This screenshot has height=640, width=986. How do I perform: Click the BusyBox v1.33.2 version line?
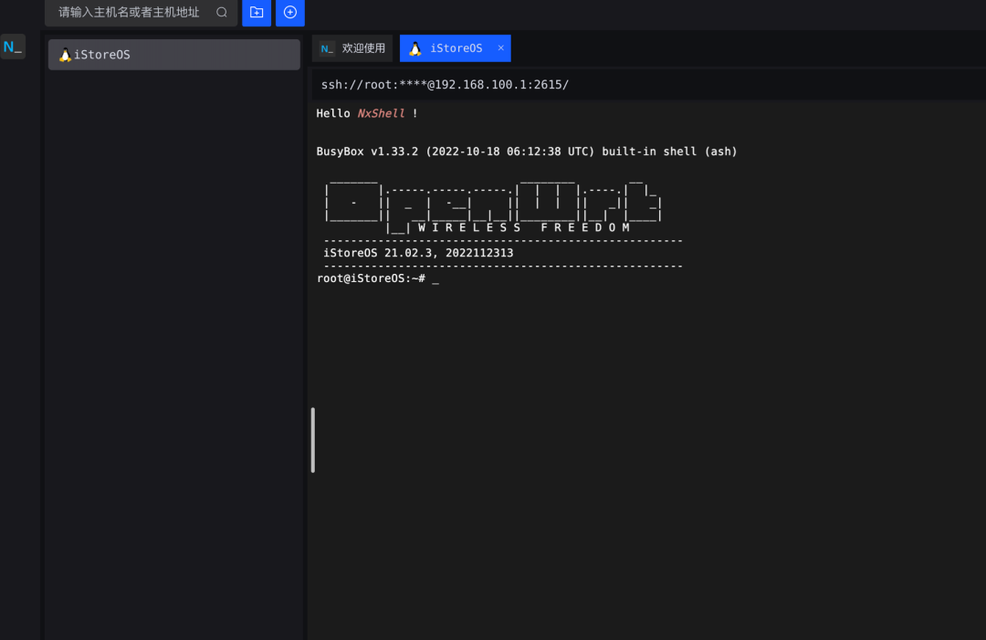click(x=527, y=152)
